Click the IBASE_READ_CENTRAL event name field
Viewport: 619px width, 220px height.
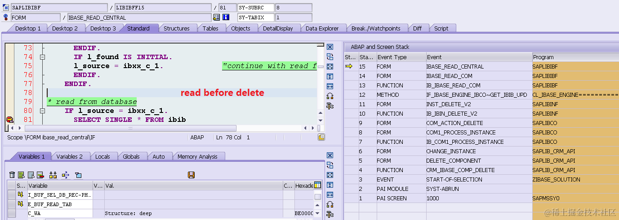(139, 17)
